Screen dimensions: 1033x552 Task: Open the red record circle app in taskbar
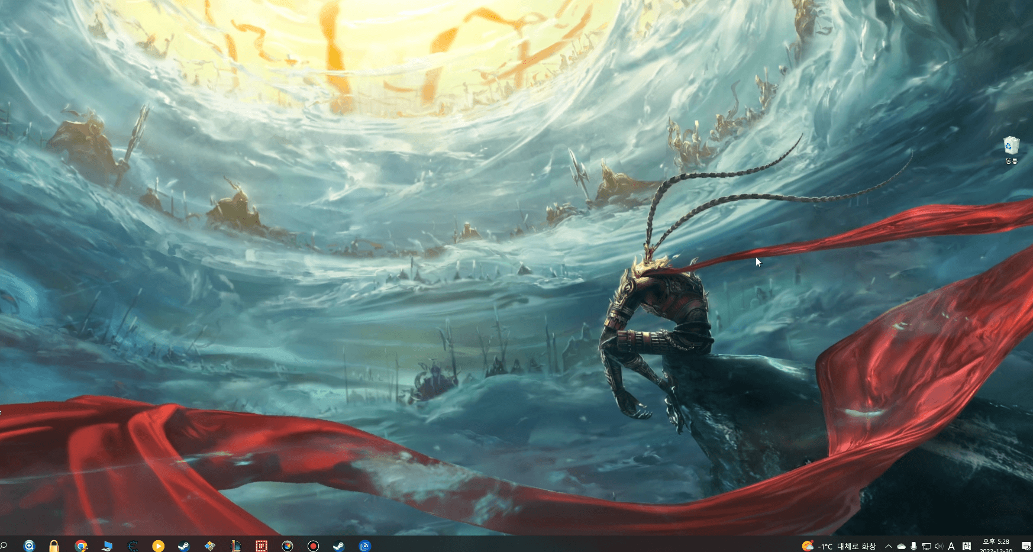pos(314,546)
